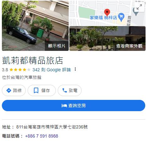The height and width of the screenshot is (141, 149).
Task: Click the 家樂福 楠梓店 map label
Action: (104, 18)
